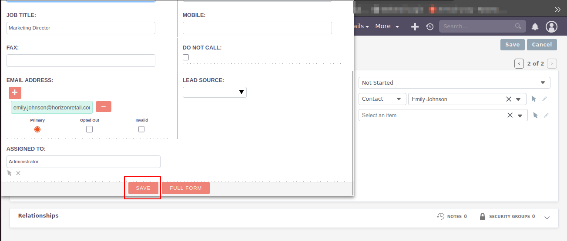Go to next record arrow
Image resolution: width=567 pixels, height=241 pixels.
(552, 63)
